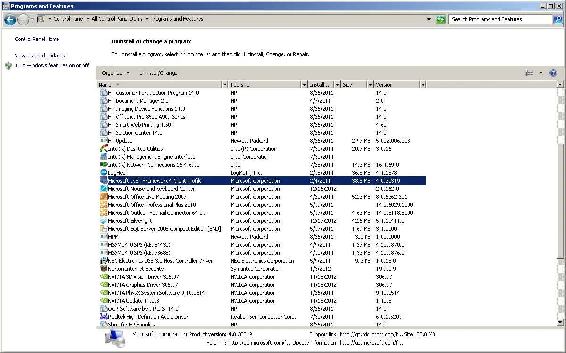
Task: Click the Programs and Features breadcrumb
Action: (177, 19)
